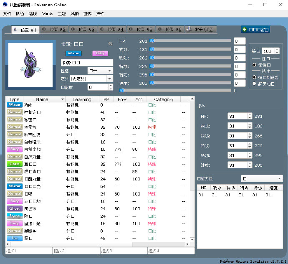This screenshot has height=264, width=288.
Task: Select the genderless radio button
Action: pos(254,65)
